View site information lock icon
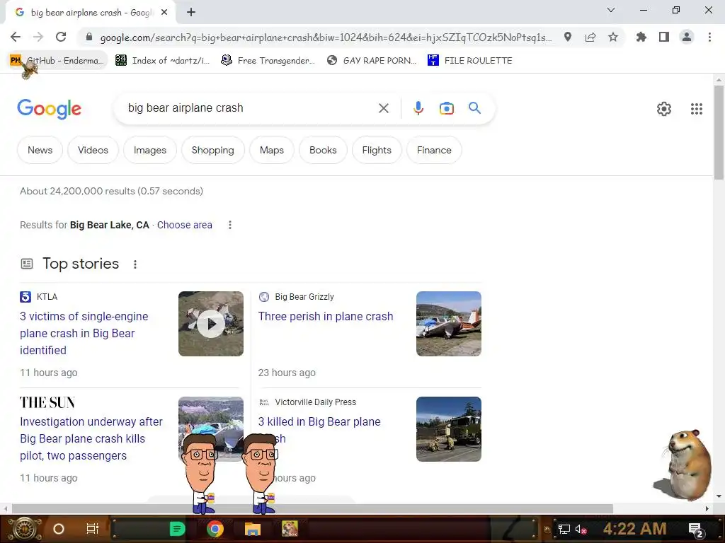 [89, 37]
